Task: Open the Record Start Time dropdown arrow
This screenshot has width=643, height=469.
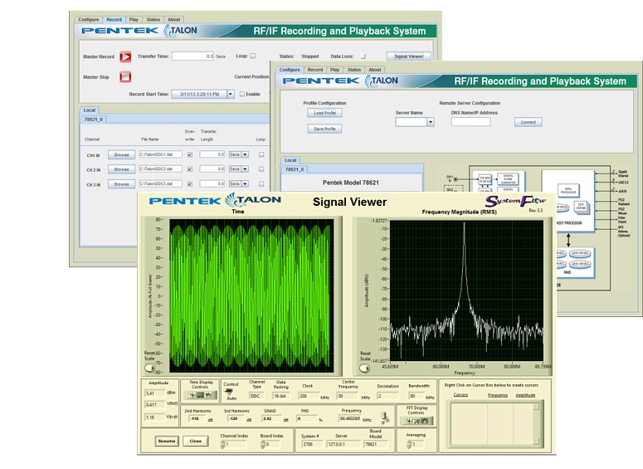Action: coord(231,94)
